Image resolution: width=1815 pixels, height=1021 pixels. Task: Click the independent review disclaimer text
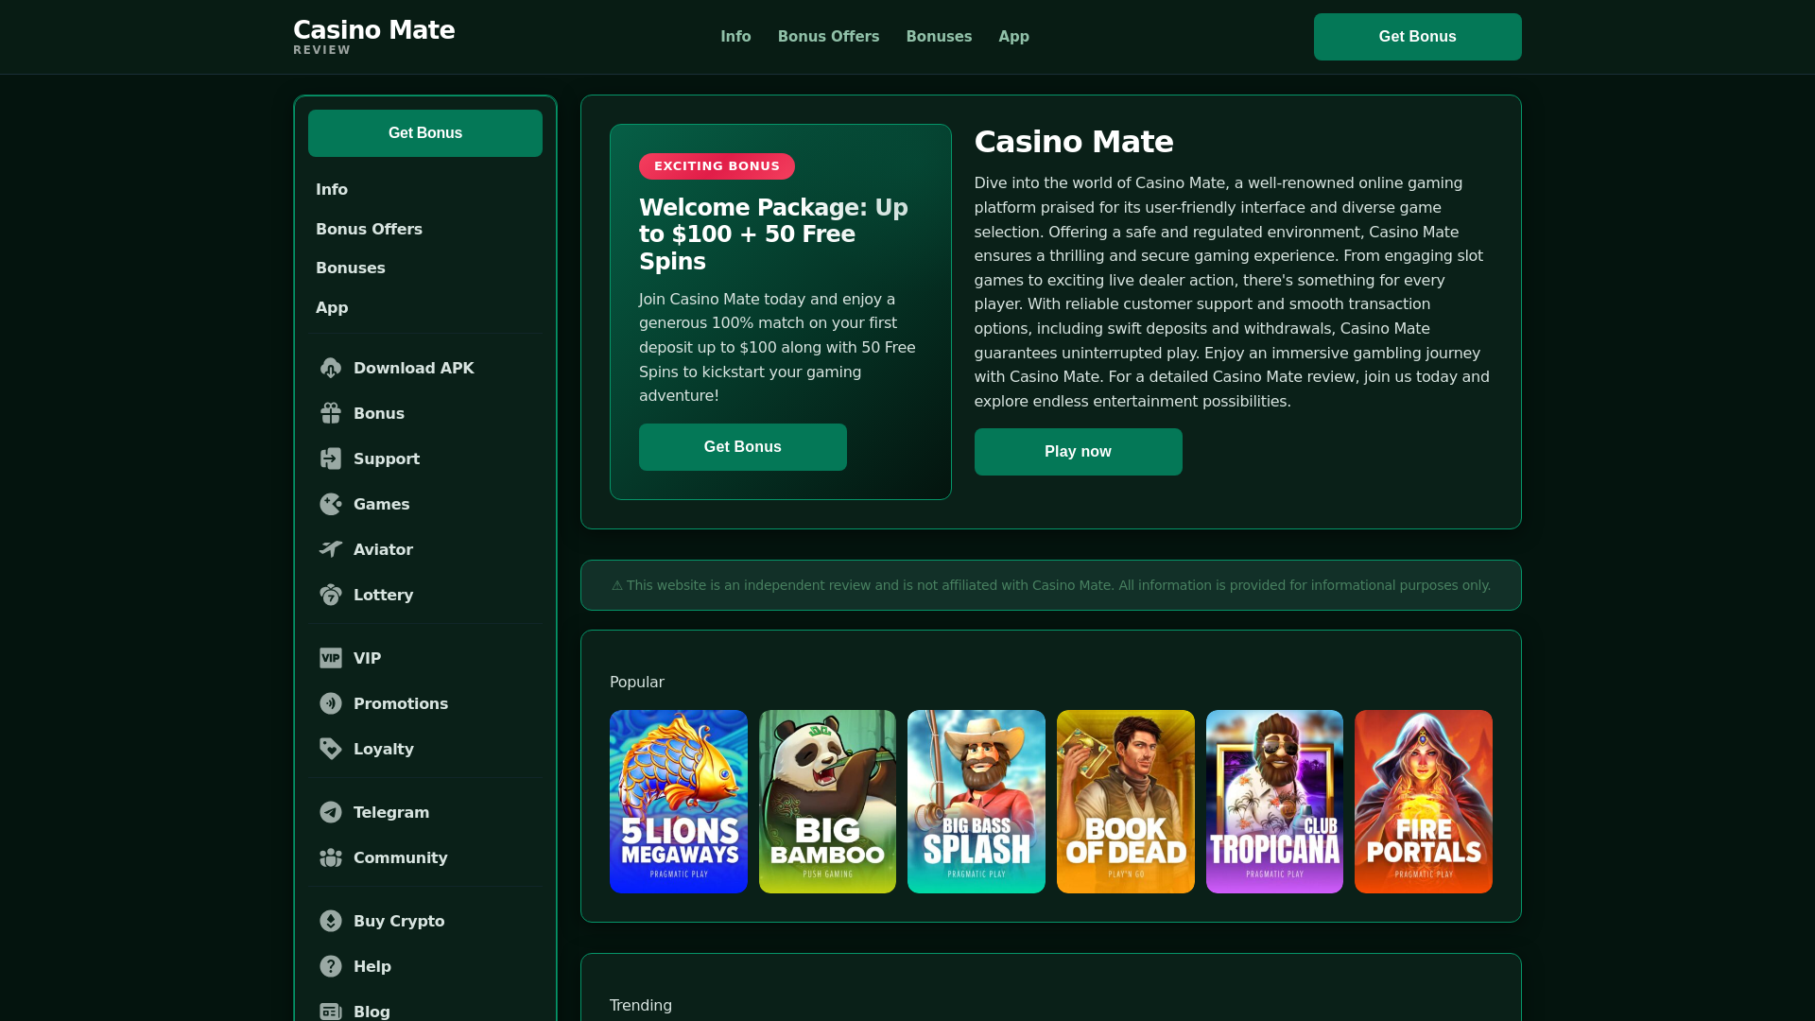tap(1051, 585)
